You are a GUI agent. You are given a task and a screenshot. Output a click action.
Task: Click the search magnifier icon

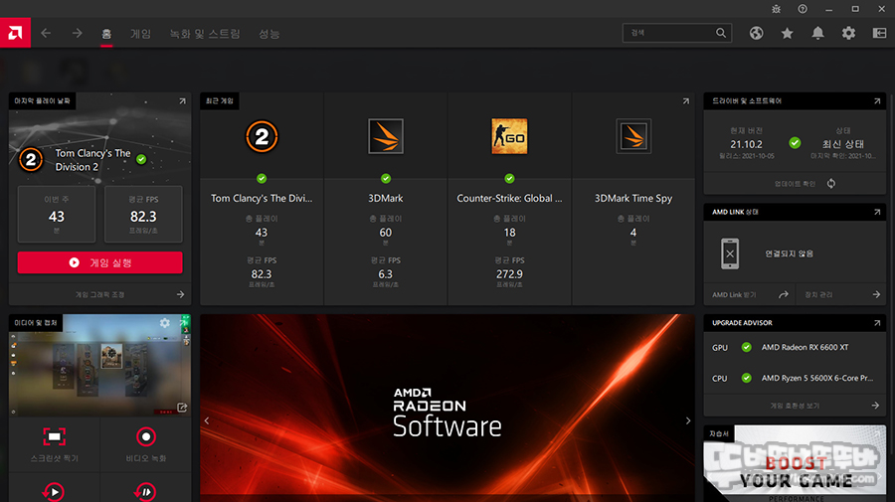[x=721, y=33]
